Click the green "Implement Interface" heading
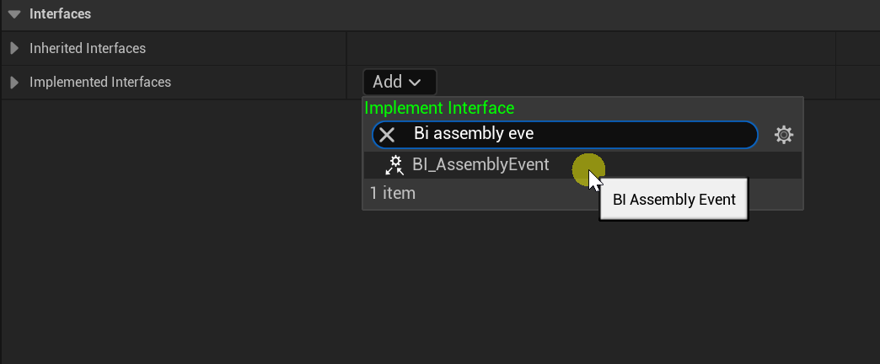The width and height of the screenshot is (880, 364). (x=439, y=108)
